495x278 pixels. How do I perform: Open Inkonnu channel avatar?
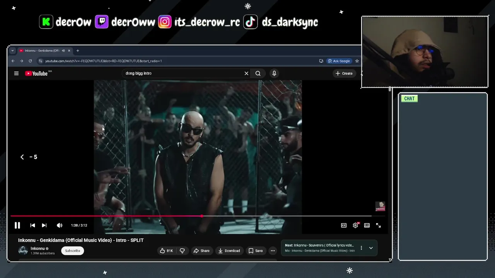click(x=23, y=251)
